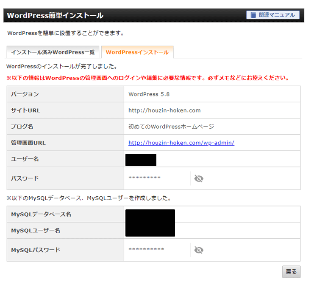Click the 管理画面URL row label

[x=28, y=143]
